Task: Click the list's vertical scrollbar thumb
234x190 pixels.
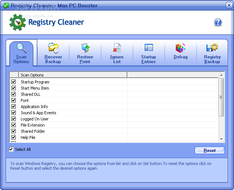Action: pos(221,97)
